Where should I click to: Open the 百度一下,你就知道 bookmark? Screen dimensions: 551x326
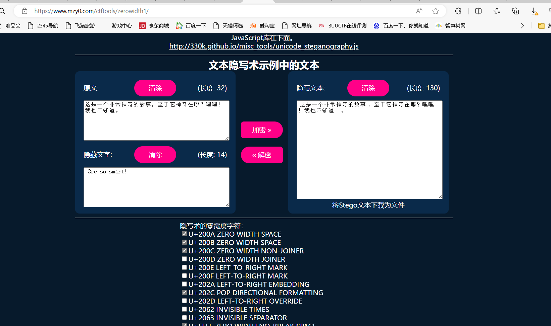click(x=401, y=26)
